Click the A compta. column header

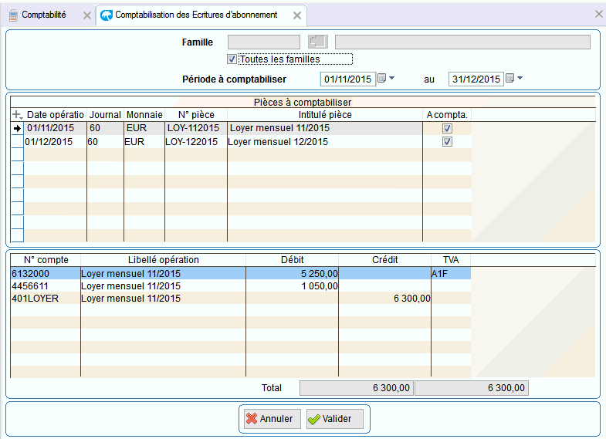tap(447, 115)
